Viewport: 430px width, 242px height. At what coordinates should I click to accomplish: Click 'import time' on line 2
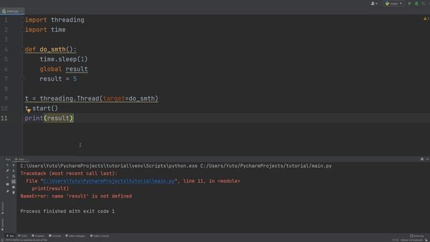[x=45, y=30]
